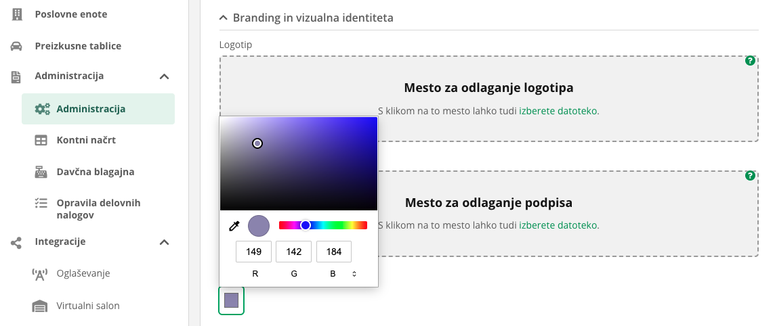Click the Administracija document icon
The image size is (775, 326).
coord(16,76)
